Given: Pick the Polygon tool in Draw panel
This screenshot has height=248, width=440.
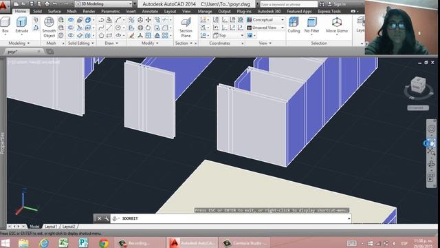Looking at the screenshot, I should [101, 36].
